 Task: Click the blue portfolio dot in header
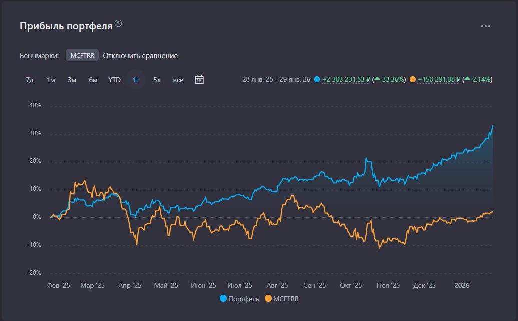pyautogui.click(x=317, y=79)
